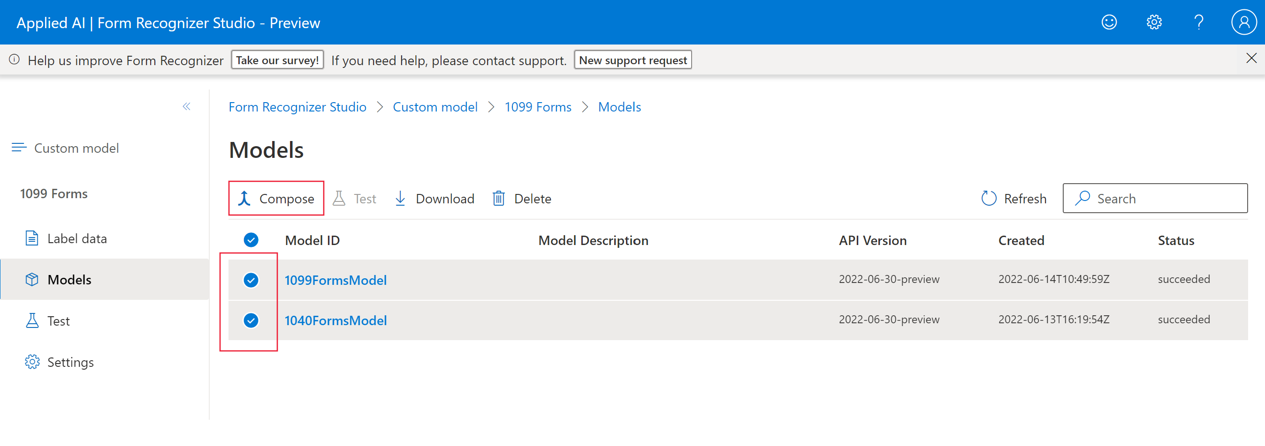The image size is (1265, 446).
Task: Click succeeded status of 1040FormsModel row
Action: pyautogui.click(x=1184, y=319)
